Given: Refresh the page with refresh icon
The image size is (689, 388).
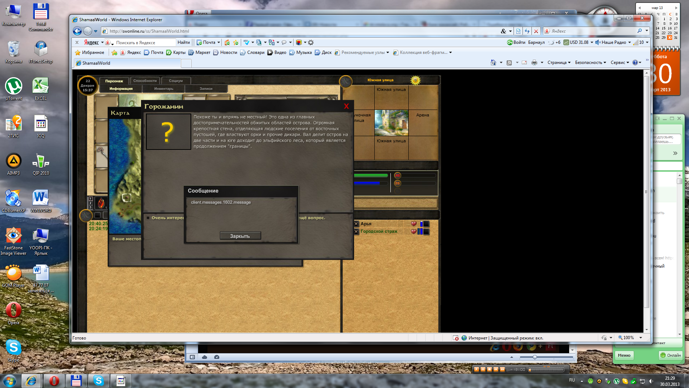Looking at the screenshot, I should pyautogui.click(x=527, y=31).
